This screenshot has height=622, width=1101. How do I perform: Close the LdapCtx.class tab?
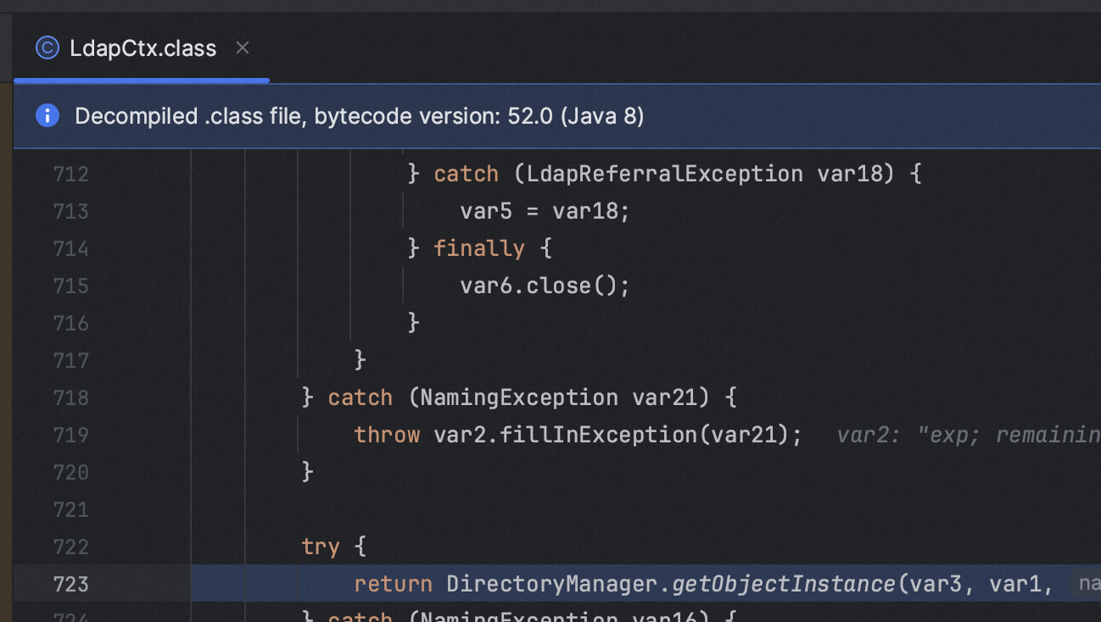(243, 48)
